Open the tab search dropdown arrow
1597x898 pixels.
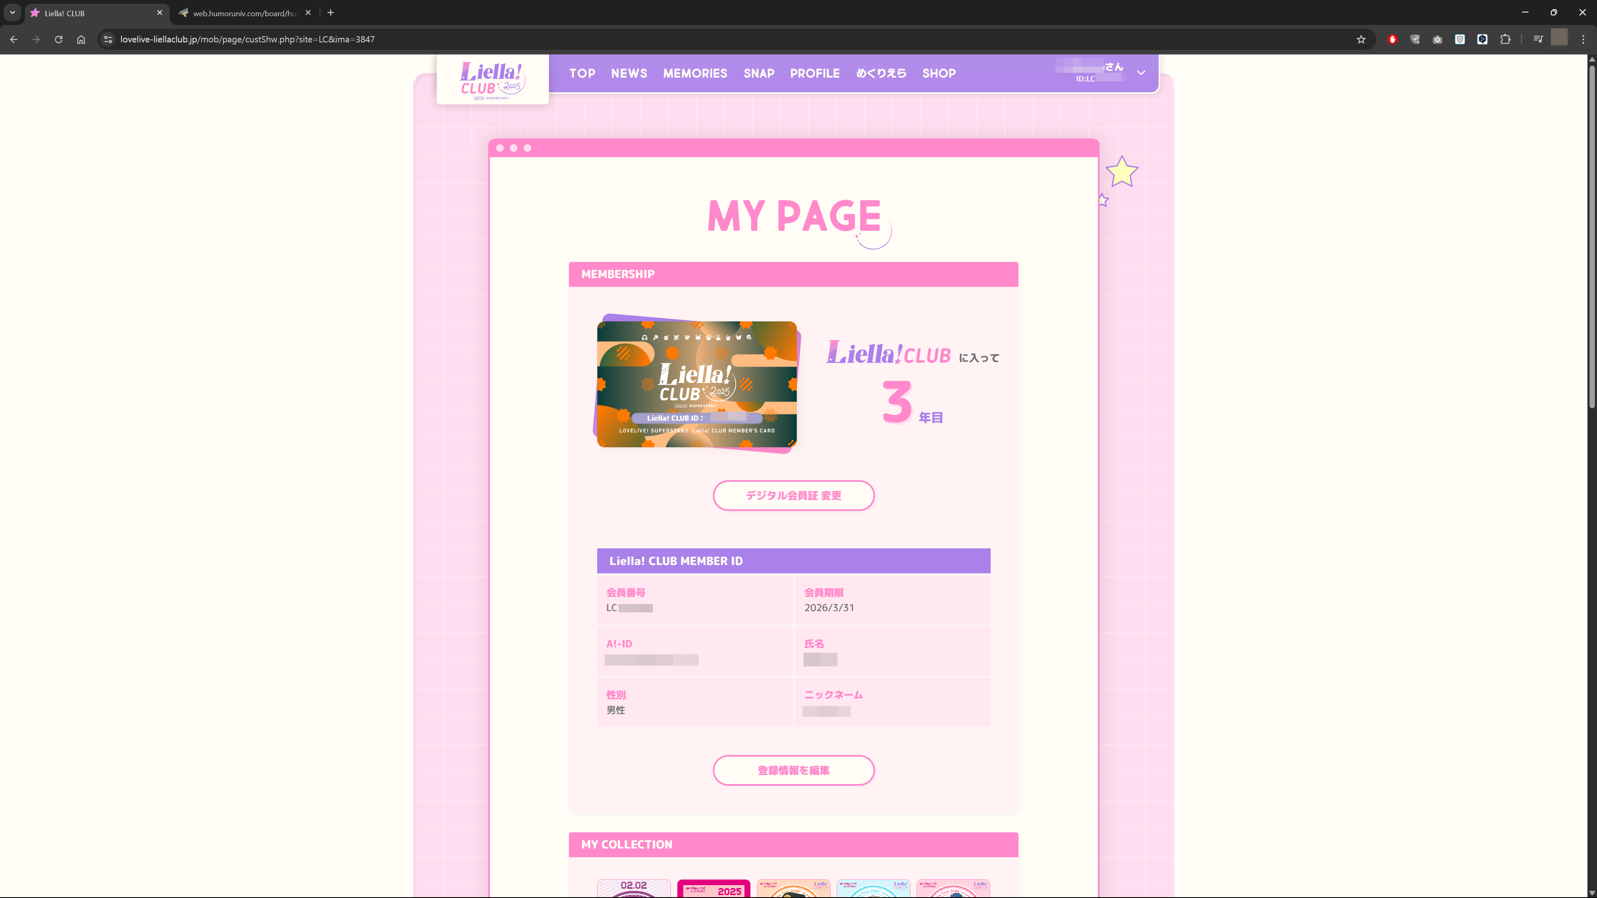coord(12,12)
